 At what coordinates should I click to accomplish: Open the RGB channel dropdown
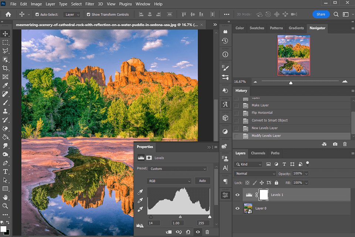pyautogui.click(x=169, y=181)
